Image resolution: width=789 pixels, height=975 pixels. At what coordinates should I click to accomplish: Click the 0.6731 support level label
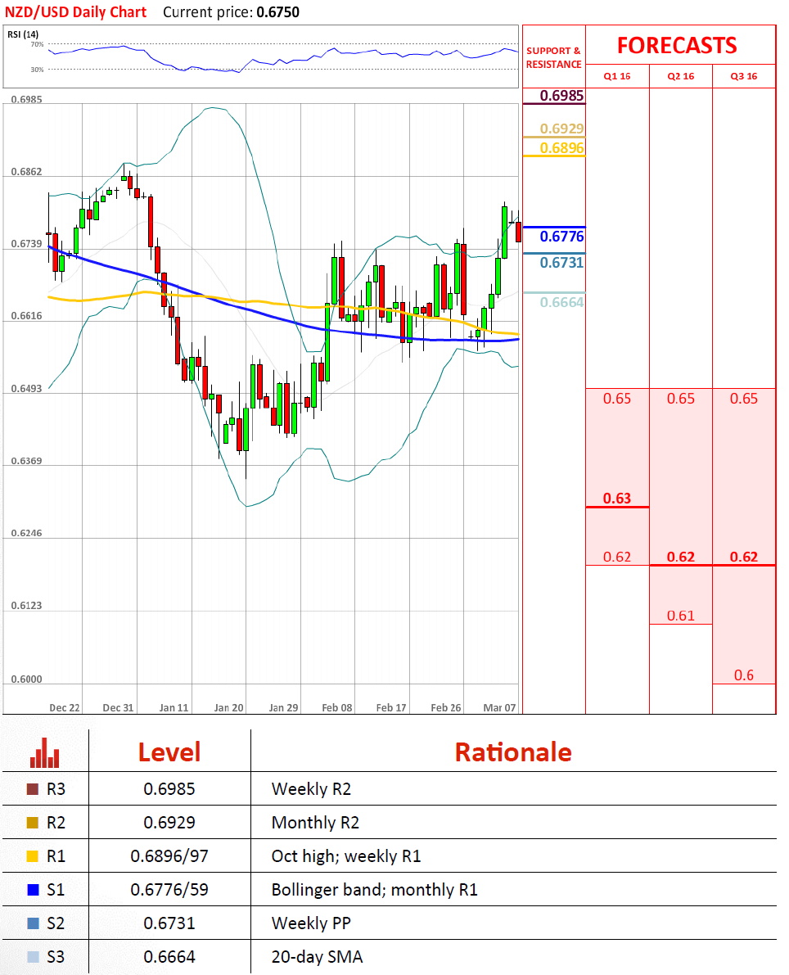coord(561,263)
